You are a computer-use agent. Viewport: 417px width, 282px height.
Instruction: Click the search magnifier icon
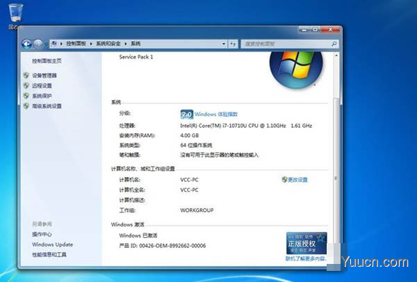pyautogui.click(x=334, y=44)
